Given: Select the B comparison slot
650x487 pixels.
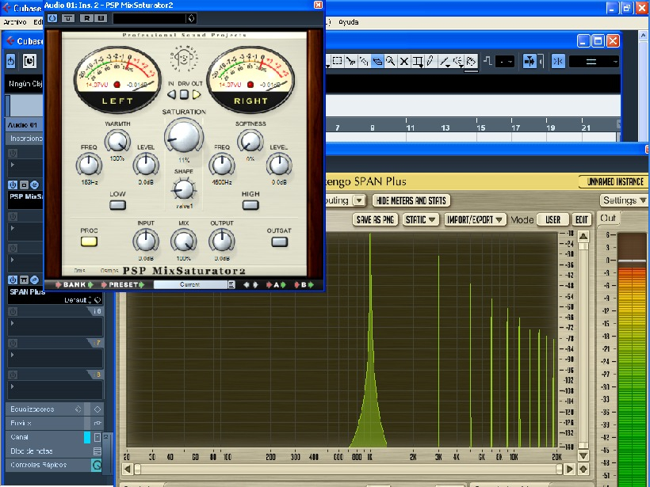Looking at the screenshot, I should coord(304,285).
